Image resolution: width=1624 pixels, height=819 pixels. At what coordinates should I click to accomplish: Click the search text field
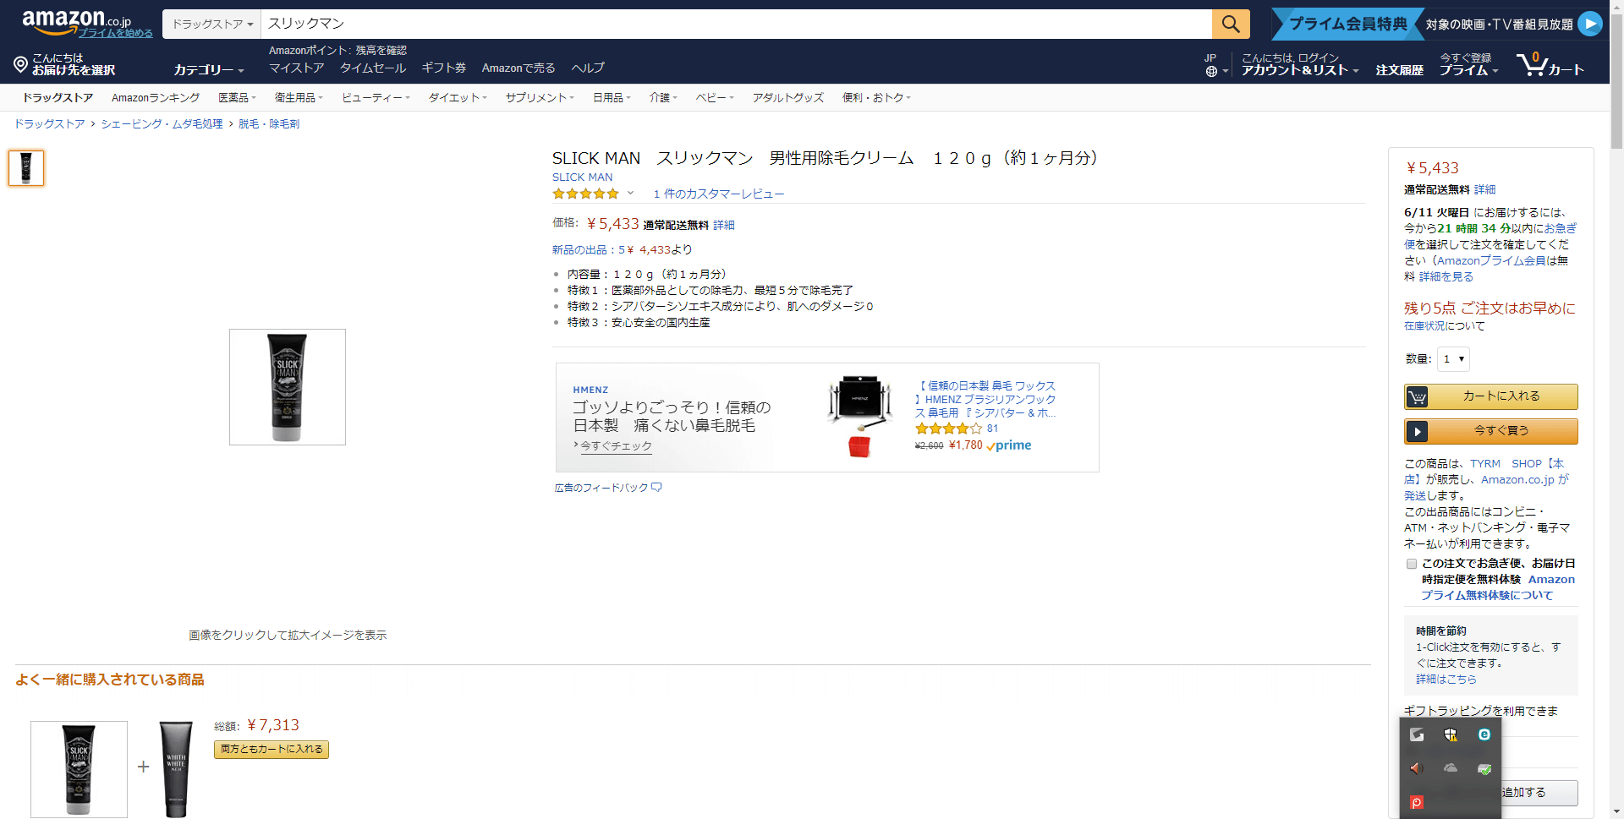coord(736,24)
